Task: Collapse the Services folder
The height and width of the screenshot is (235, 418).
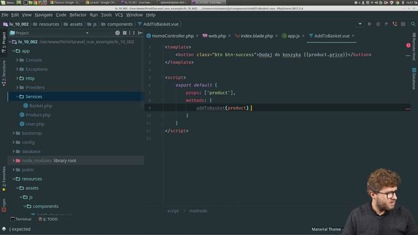Action: pos(18,97)
